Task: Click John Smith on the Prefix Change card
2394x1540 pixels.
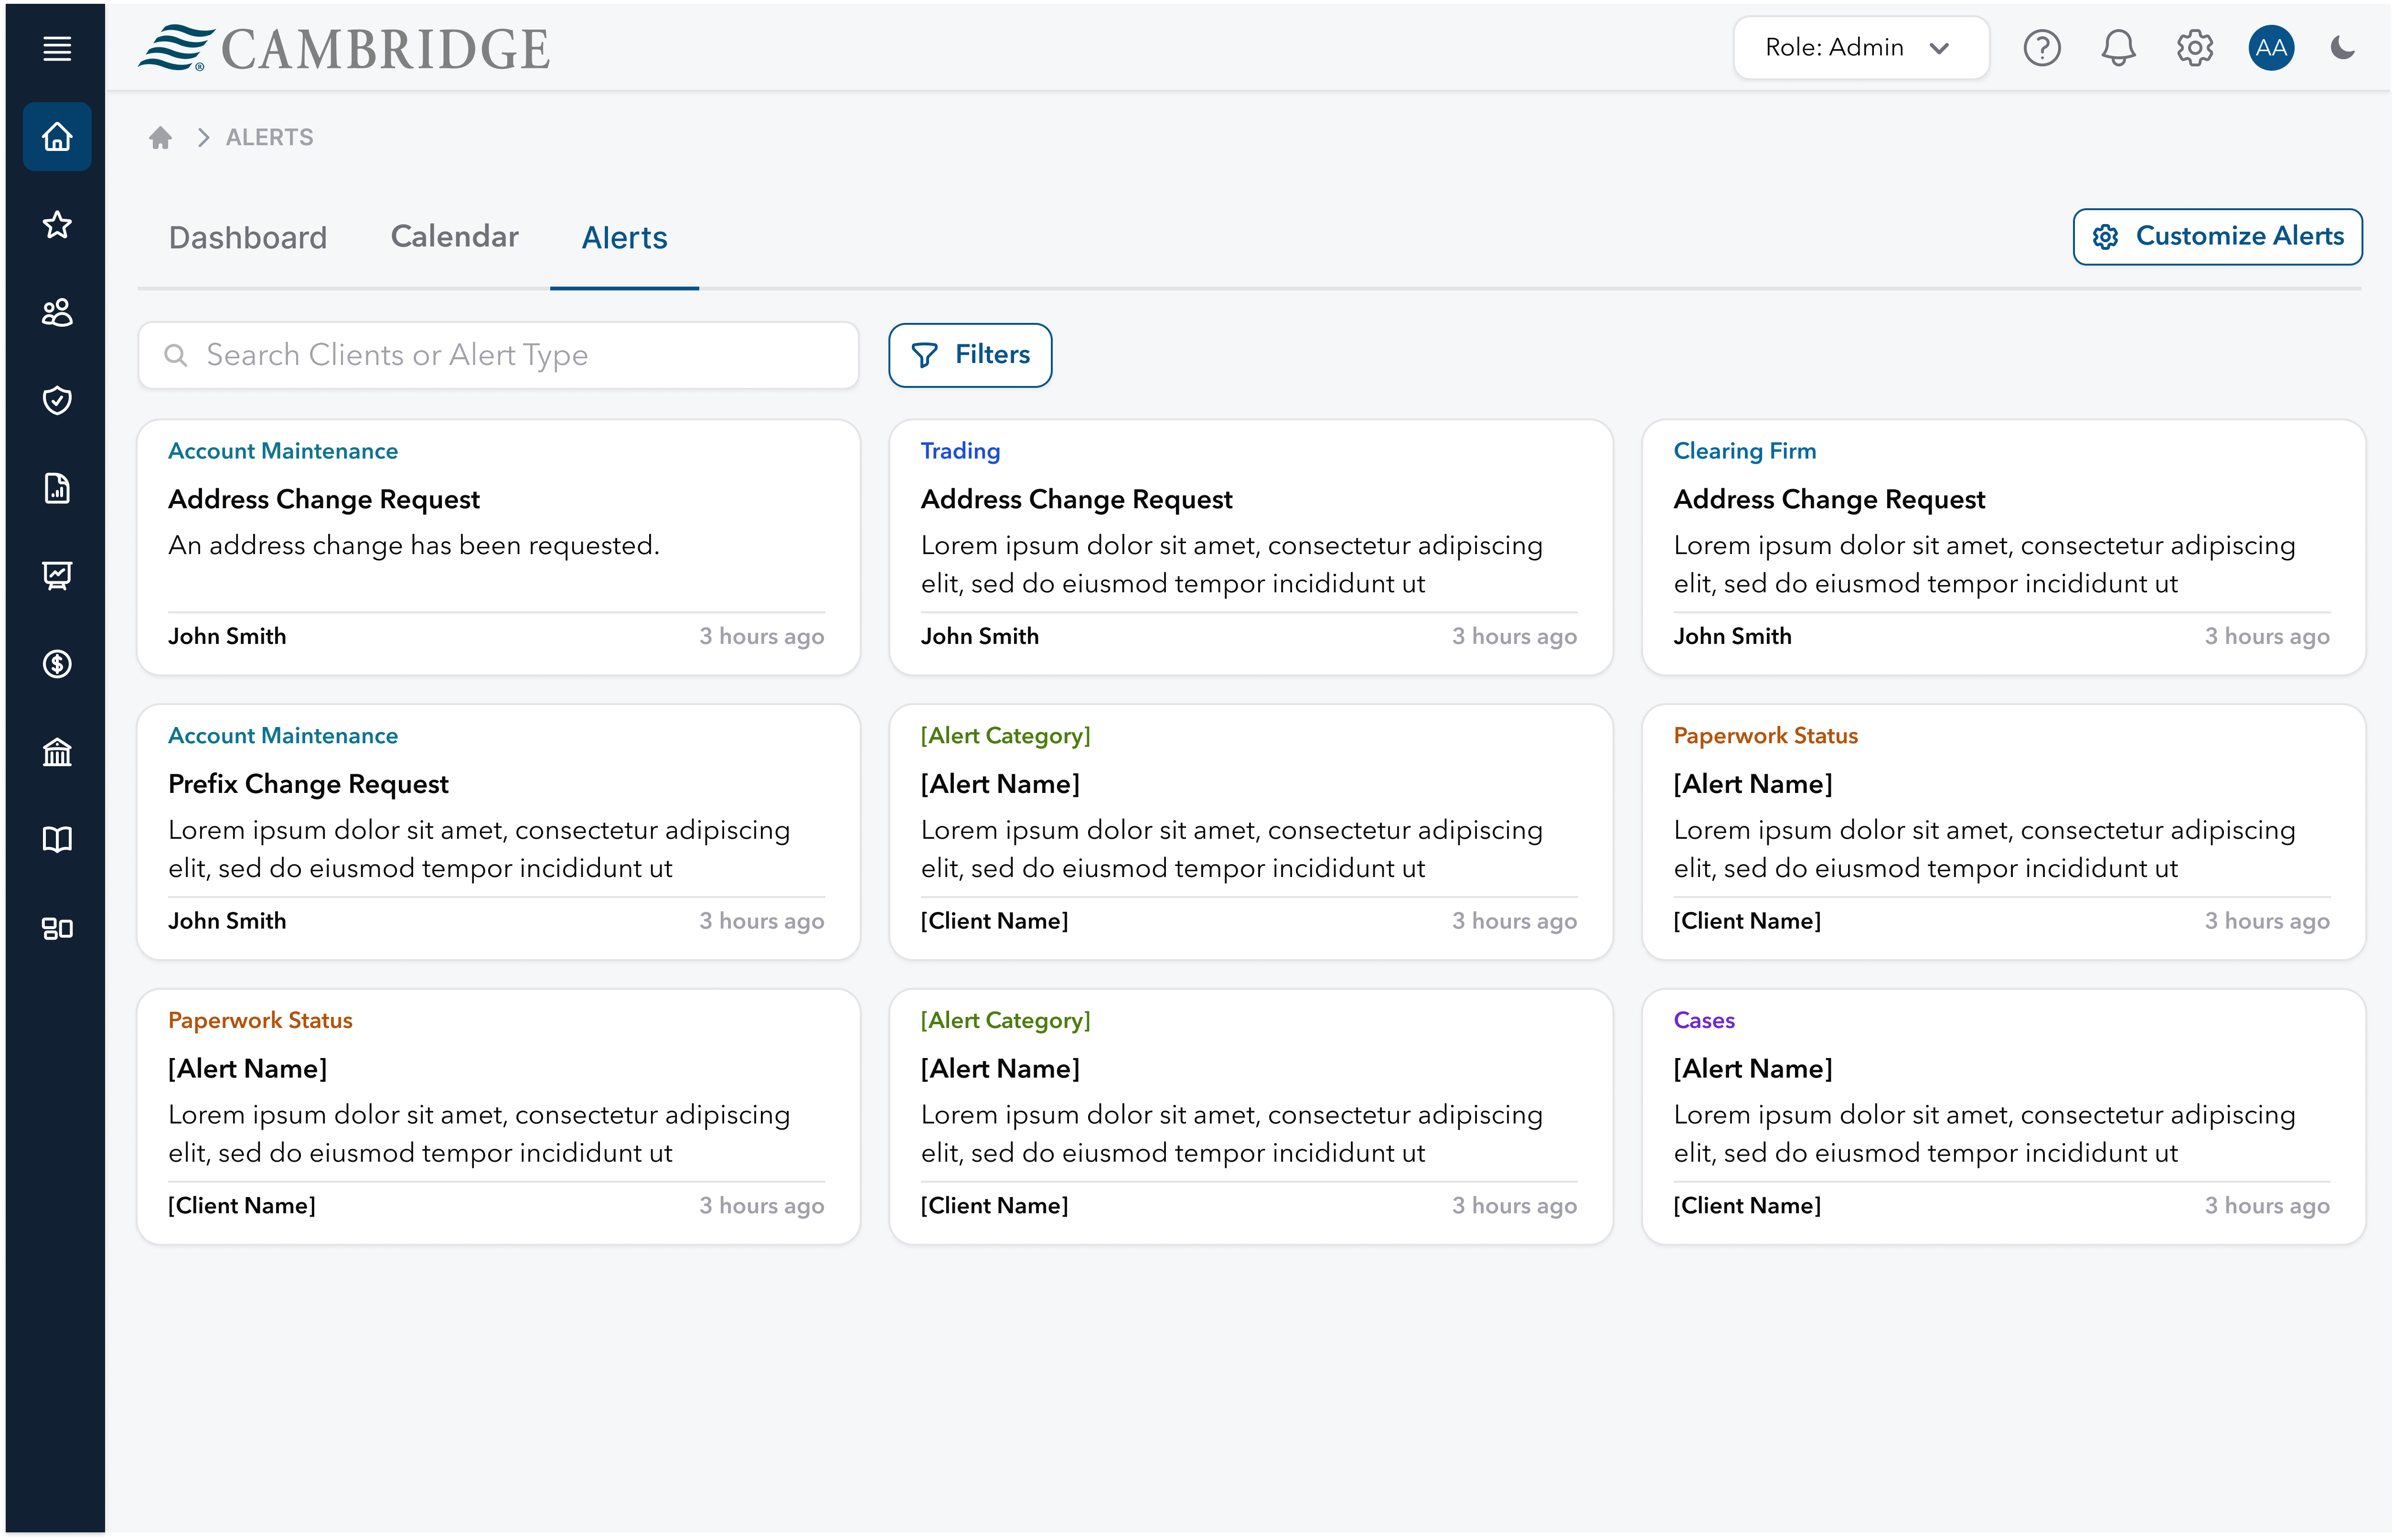Action: (227, 921)
